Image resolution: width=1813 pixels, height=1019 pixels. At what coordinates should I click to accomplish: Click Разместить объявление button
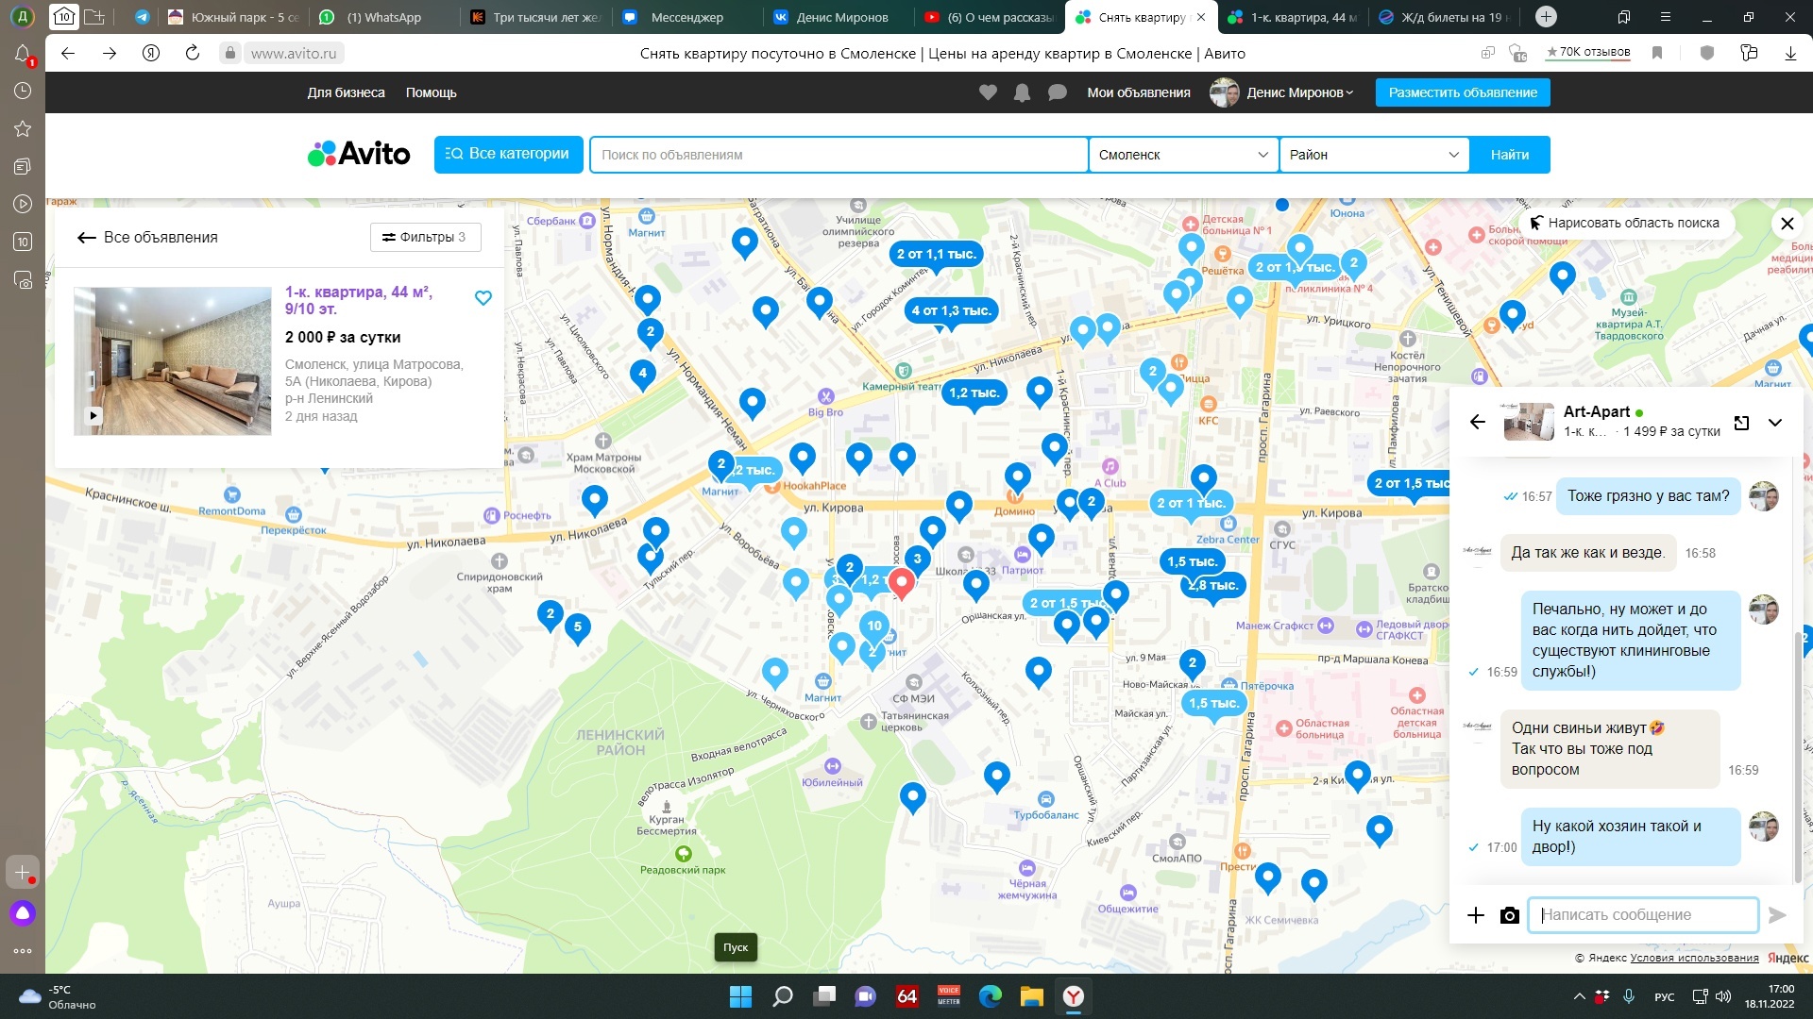click(x=1463, y=92)
